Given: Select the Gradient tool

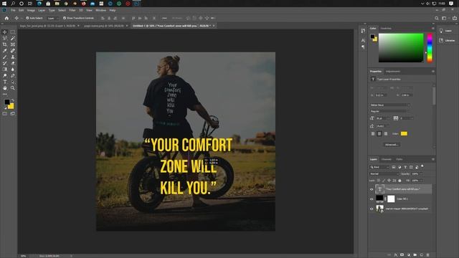Looking at the screenshot, I should coord(5,70).
